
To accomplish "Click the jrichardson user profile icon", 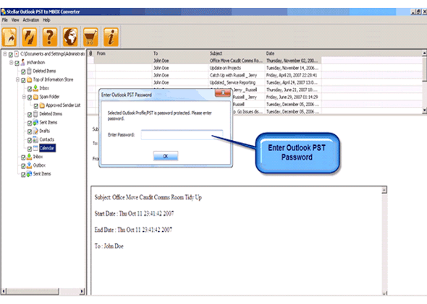I will [x=23, y=62].
